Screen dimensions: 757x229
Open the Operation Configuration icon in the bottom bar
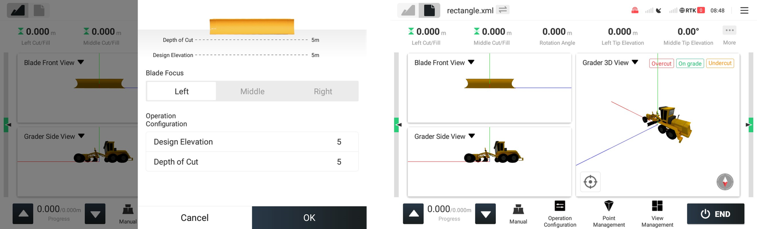[x=560, y=206]
